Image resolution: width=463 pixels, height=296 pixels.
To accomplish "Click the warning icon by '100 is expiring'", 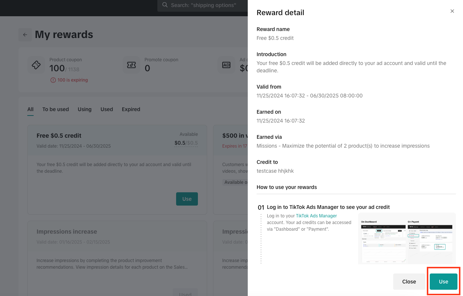I will tap(53, 80).
